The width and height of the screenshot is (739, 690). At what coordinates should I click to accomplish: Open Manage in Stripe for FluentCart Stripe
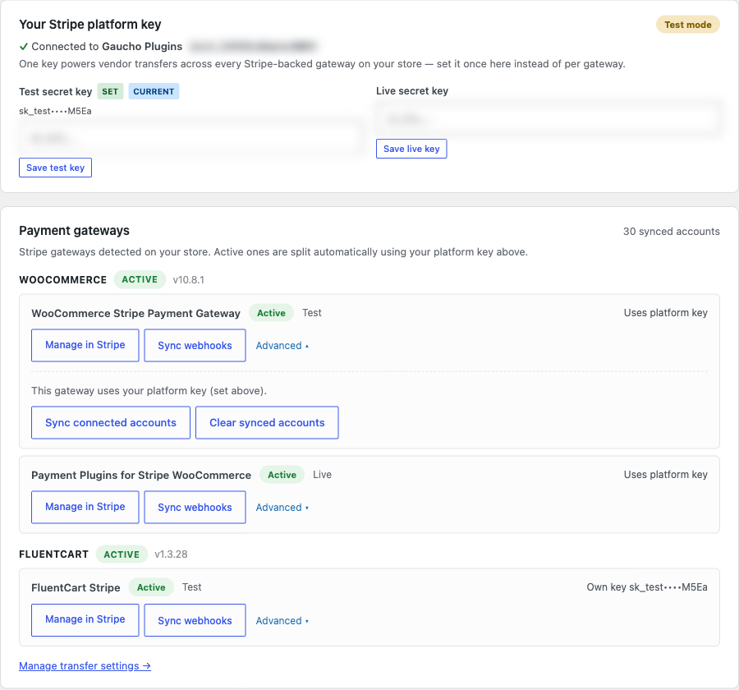point(85,619)
